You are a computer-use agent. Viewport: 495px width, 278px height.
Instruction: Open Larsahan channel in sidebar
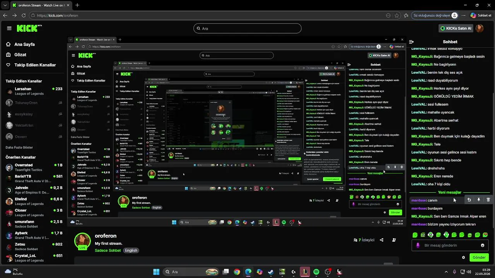(x=34, y=91)
